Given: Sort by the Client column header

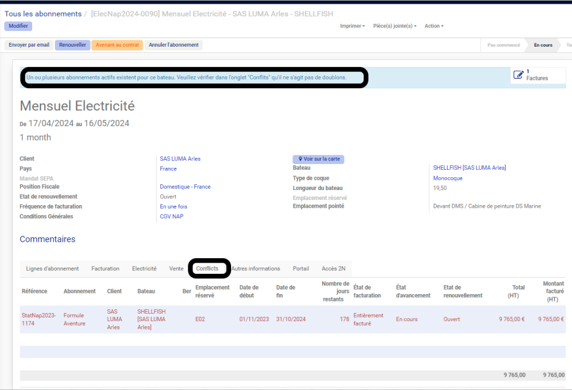Looking at the screenshot, I should pos(114,291).
